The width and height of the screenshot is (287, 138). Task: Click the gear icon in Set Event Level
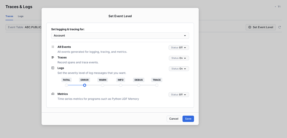(250, 27)
